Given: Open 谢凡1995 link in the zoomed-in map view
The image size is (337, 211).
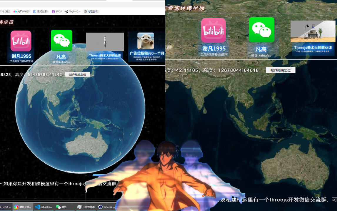Looking at the screenshot, I should coord(214,49).
